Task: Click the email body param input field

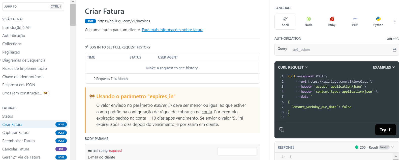Action: 237,151
